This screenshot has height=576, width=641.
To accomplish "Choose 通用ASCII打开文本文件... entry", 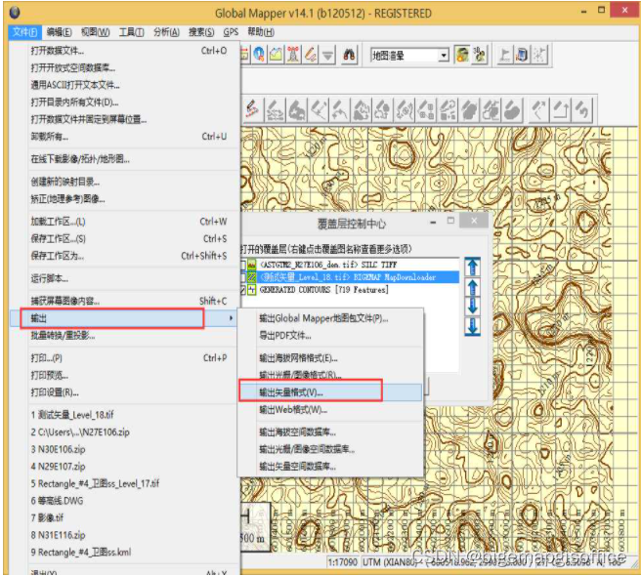I will tap(125, 85).
